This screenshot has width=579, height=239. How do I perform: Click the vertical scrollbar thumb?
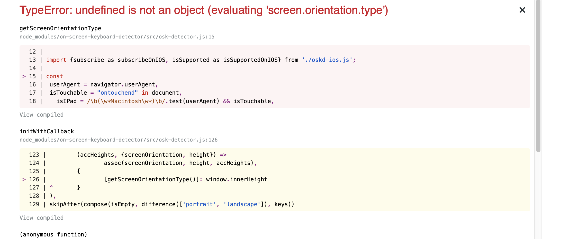(538, 76)
